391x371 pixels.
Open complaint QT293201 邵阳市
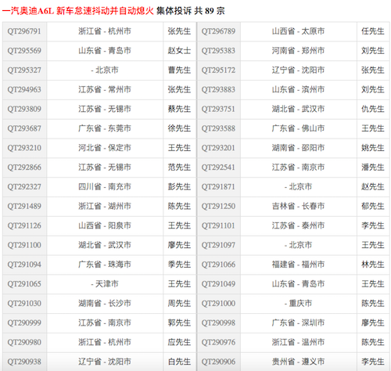[x=218, y=148]
